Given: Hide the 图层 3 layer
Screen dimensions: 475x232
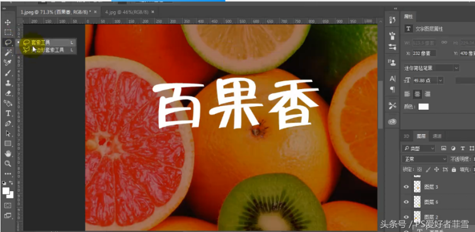Looking at the screenshot, I should 406,187.
